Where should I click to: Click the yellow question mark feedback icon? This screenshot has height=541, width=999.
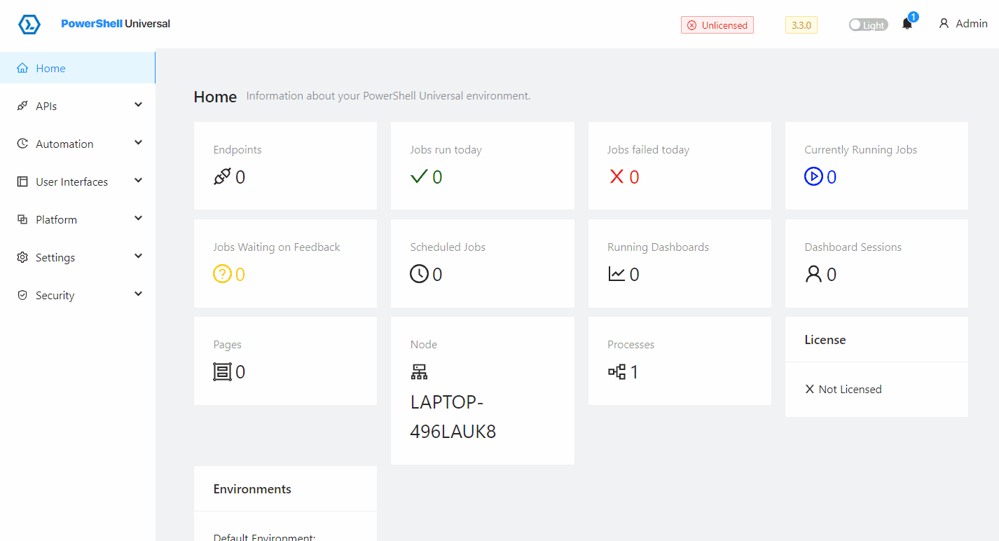pyautogui.click(x=222, y=274)
